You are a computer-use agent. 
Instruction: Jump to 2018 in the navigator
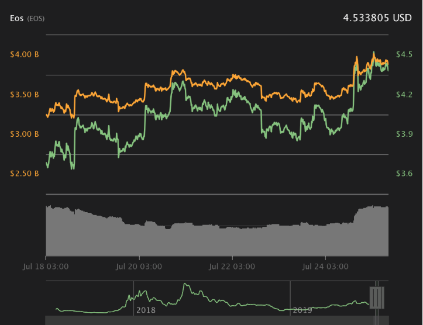click(146, 310)
